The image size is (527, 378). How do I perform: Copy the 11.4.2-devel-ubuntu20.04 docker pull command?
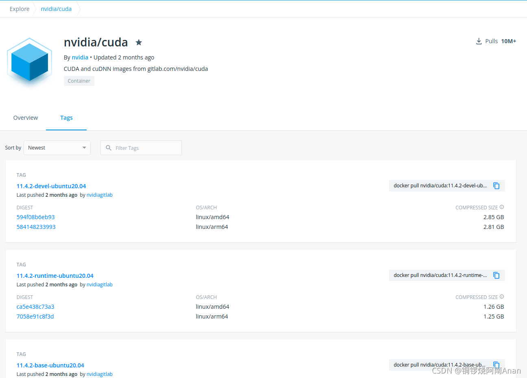tap(496, 185)
